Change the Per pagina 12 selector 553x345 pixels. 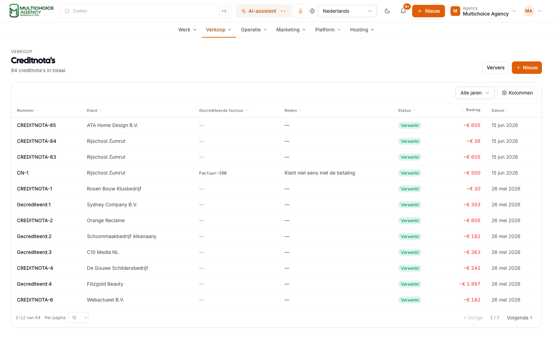(78, 318)
